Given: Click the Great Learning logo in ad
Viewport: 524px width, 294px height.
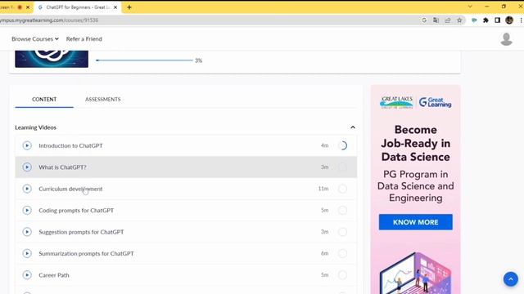Looking at the screenshot, I should pos(435,102).
